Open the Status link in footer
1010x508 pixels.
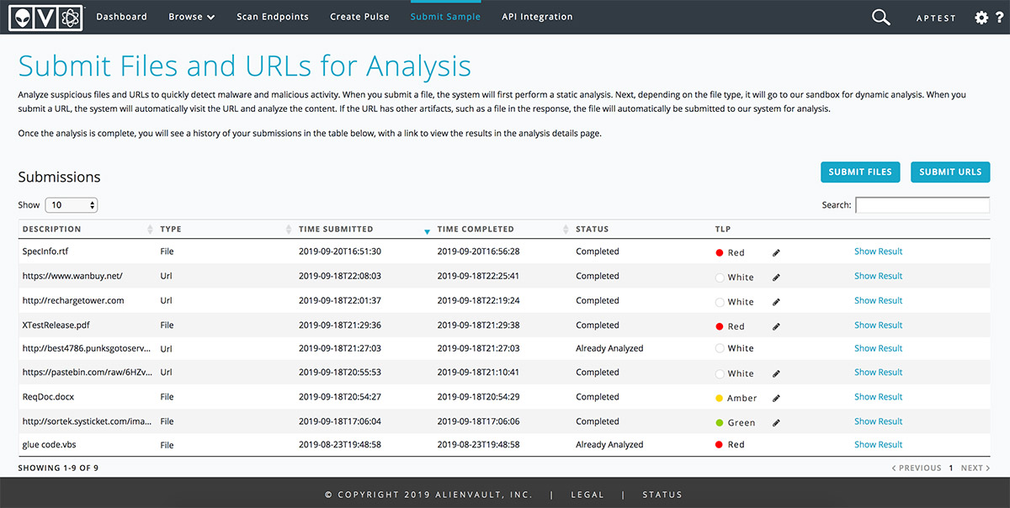(662, 495)
